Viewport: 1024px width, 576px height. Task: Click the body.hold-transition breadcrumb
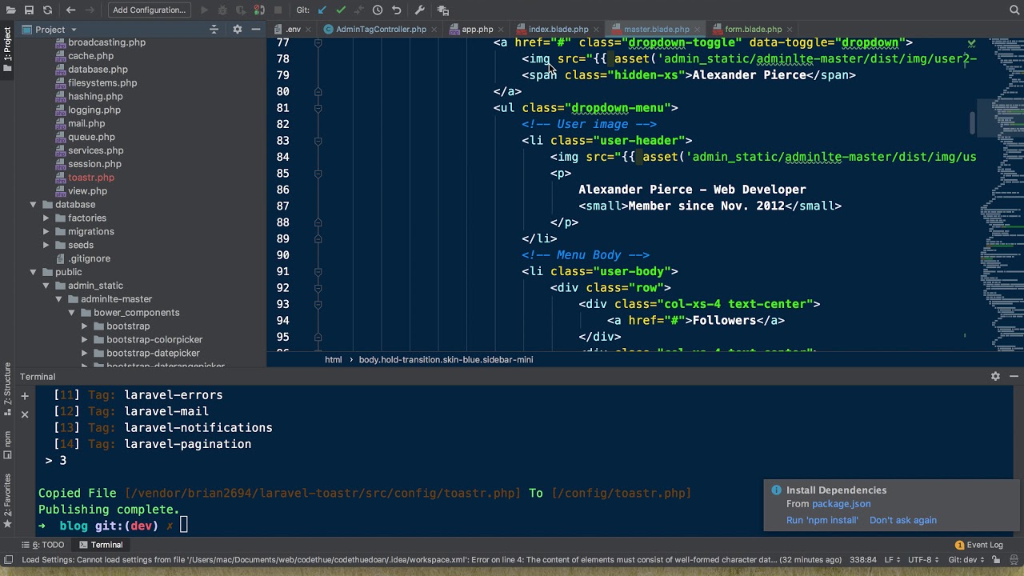coord(446,360)
